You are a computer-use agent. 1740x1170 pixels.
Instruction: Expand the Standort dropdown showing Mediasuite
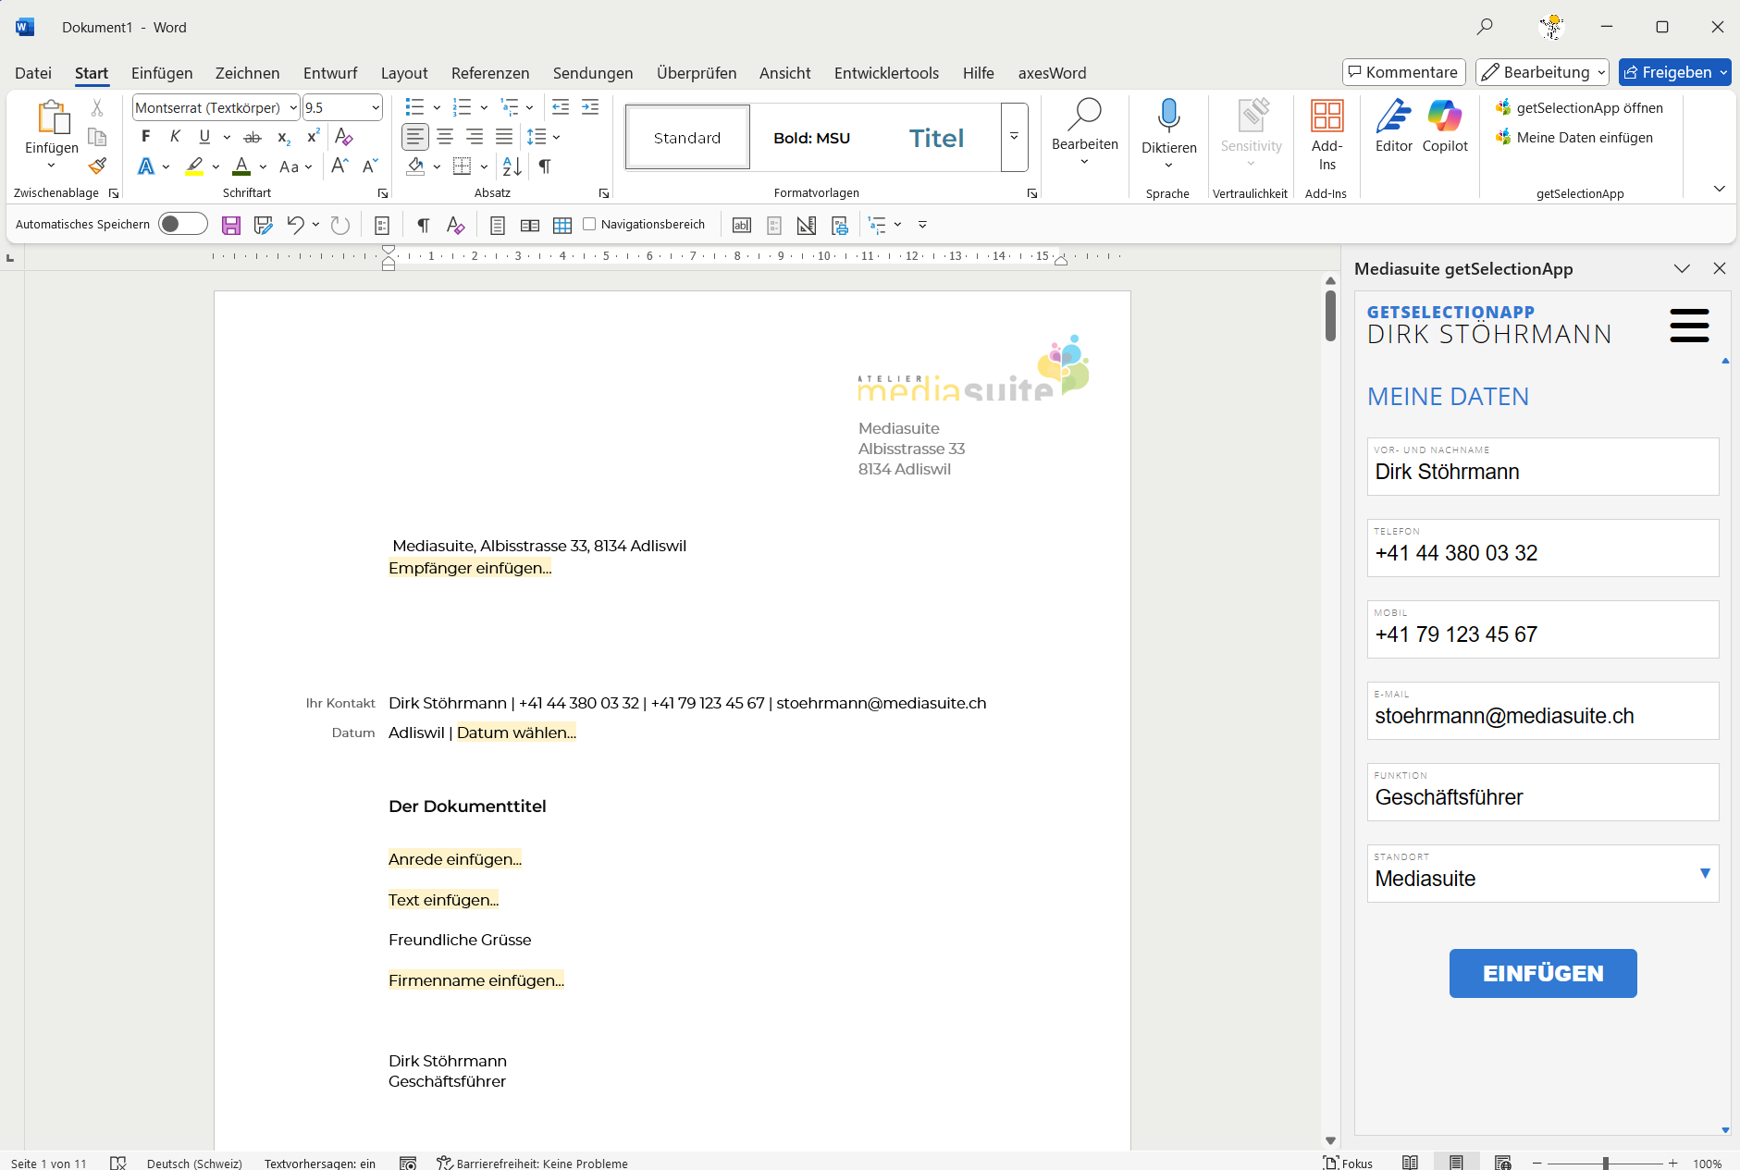click(1704, 874)
